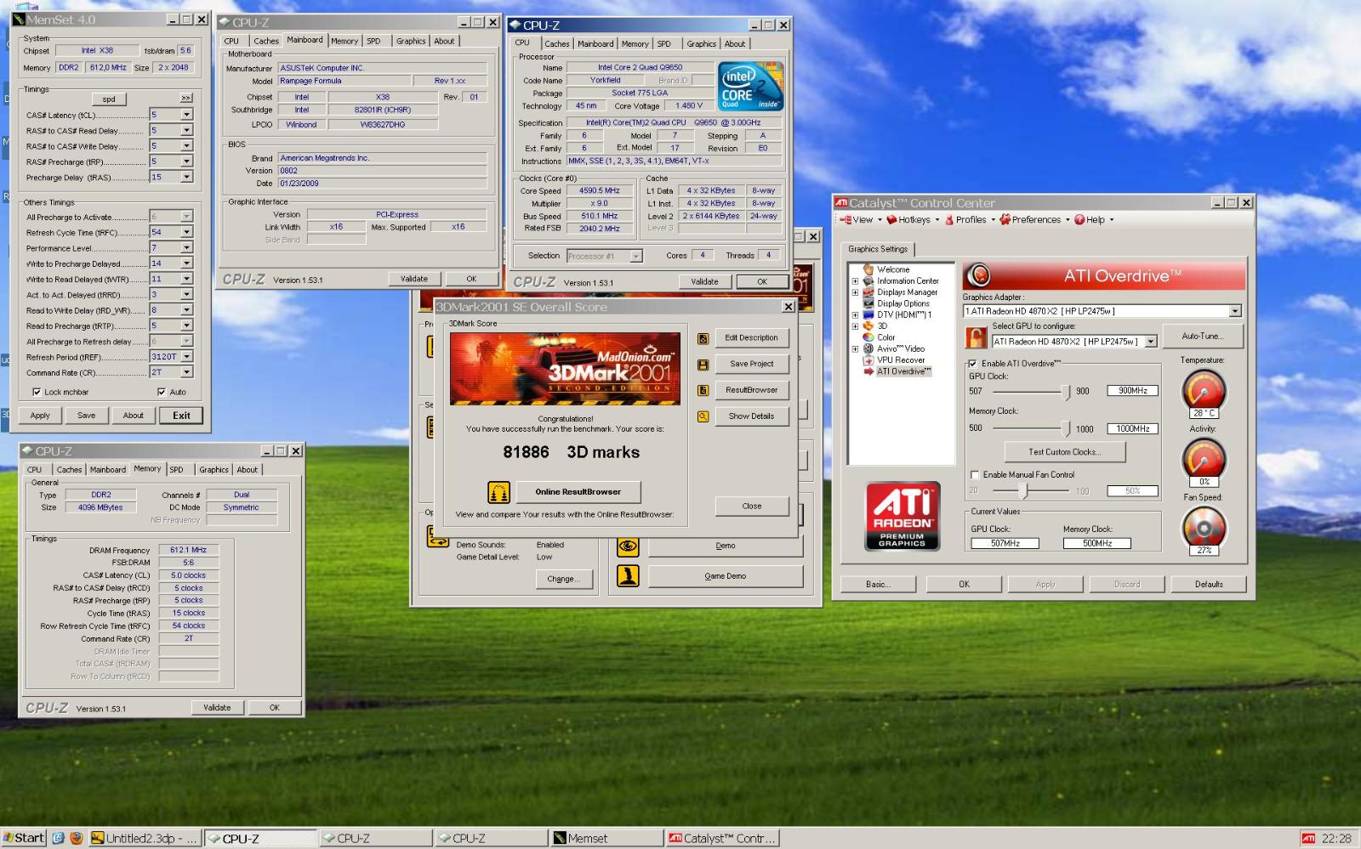Screen dimensions: 1361x849
Task: Click the Color wheel icon in tree
Action: point(868,337)
